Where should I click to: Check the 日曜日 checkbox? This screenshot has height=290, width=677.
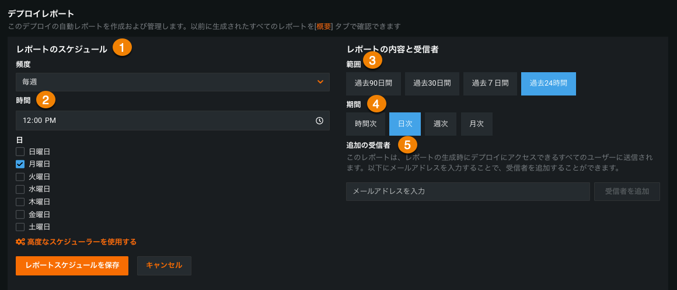pos(20,151)
